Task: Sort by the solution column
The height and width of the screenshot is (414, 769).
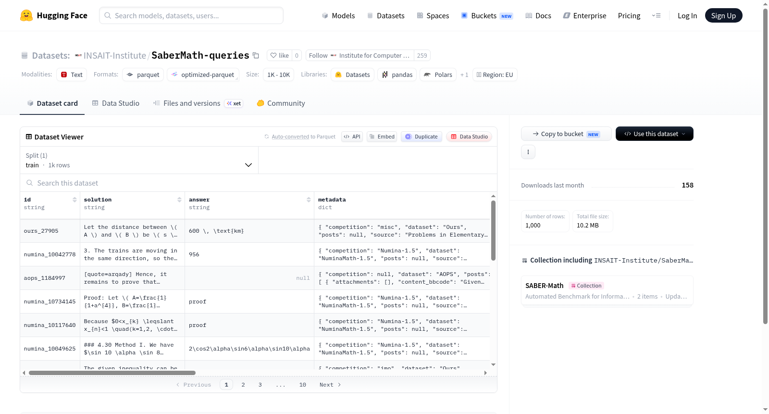Action: click(179, 200)
